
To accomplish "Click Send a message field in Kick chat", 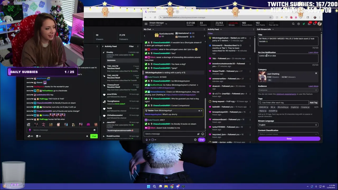I will point(62,130).
